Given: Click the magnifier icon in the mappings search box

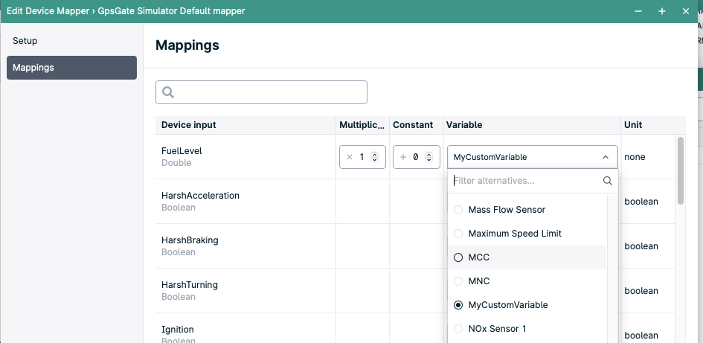Looking at the screenshot, I should pyautogui.click(x=168, y=92).
